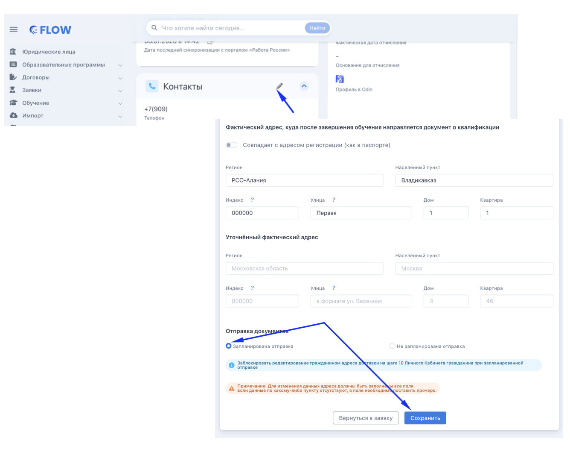Click the blue info icon in the notice
Image resolution: width=570 pixels, height=452 pixels.
click(231, 365)
